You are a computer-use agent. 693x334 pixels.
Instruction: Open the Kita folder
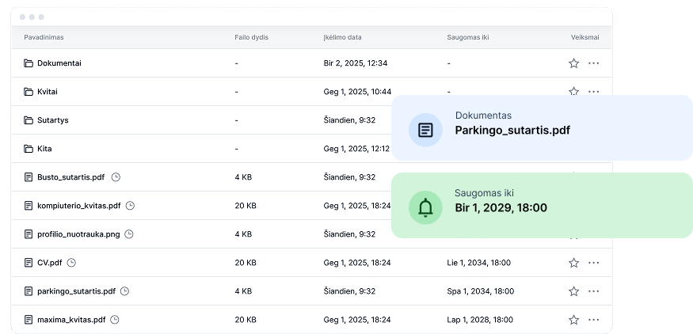(x=44, y=149)
